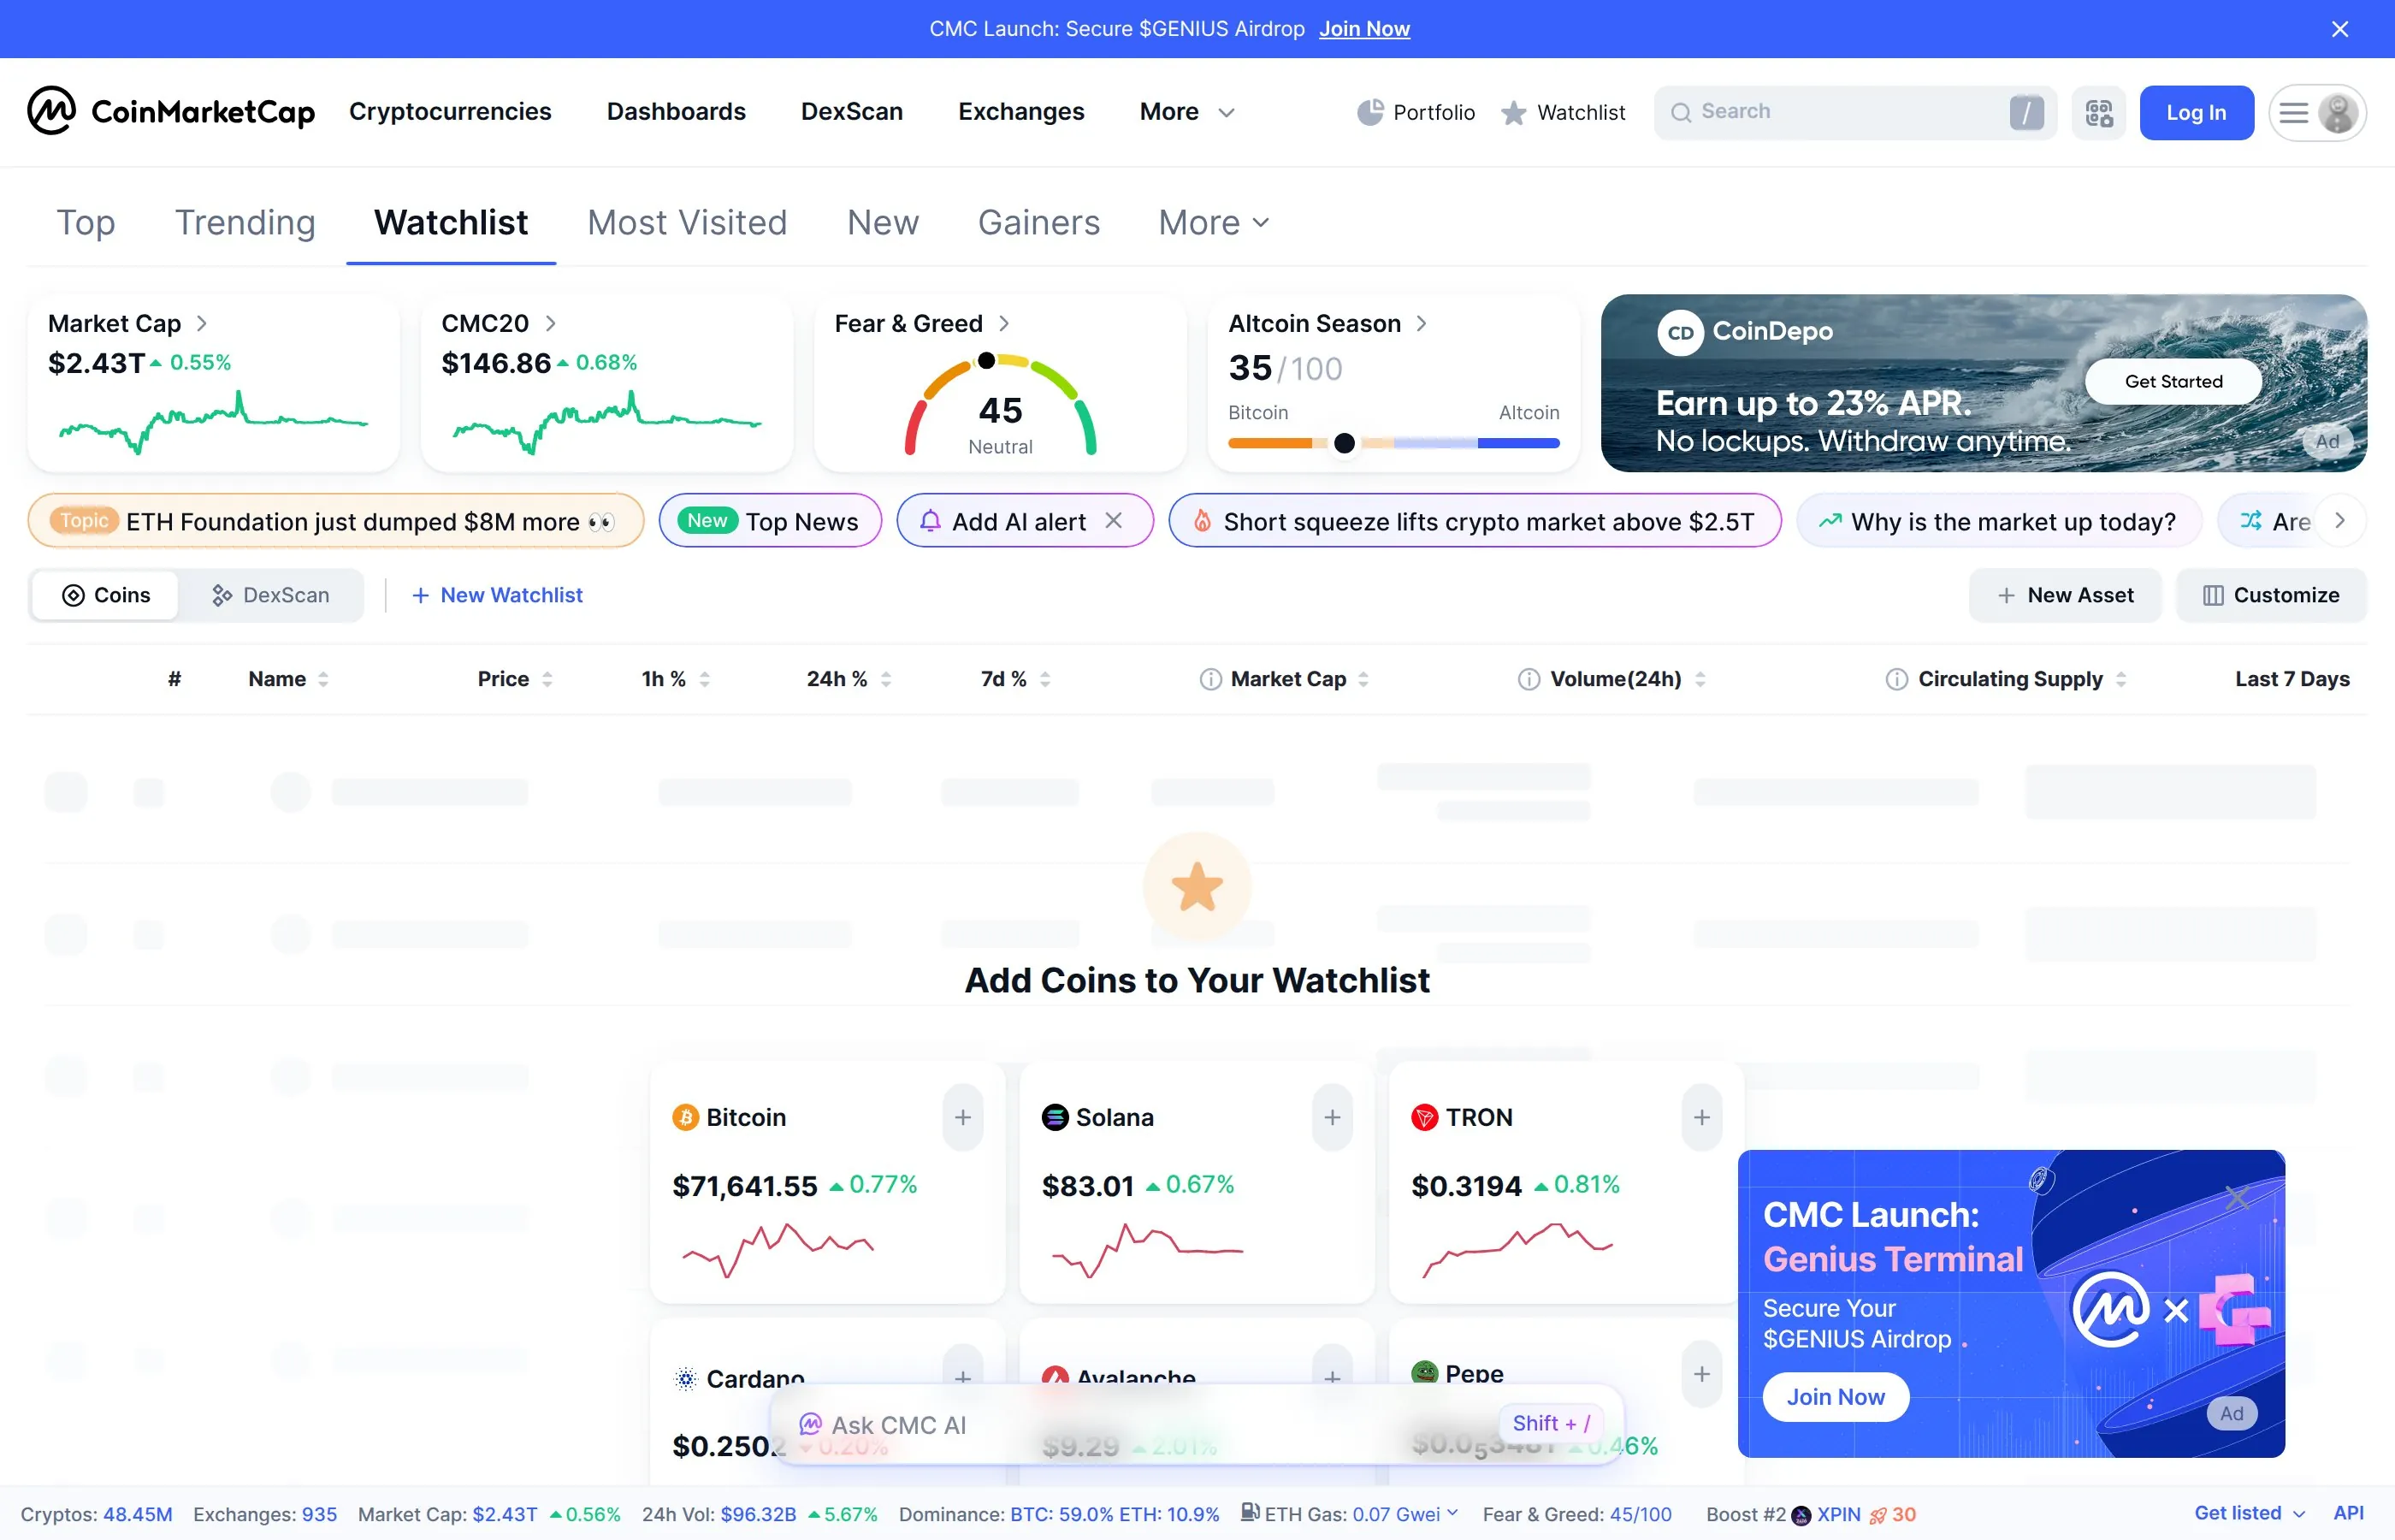Close the CMC Launch Genius Terminal popup ad
Screen dimensions: 2395x1540
[2237, 1197]
